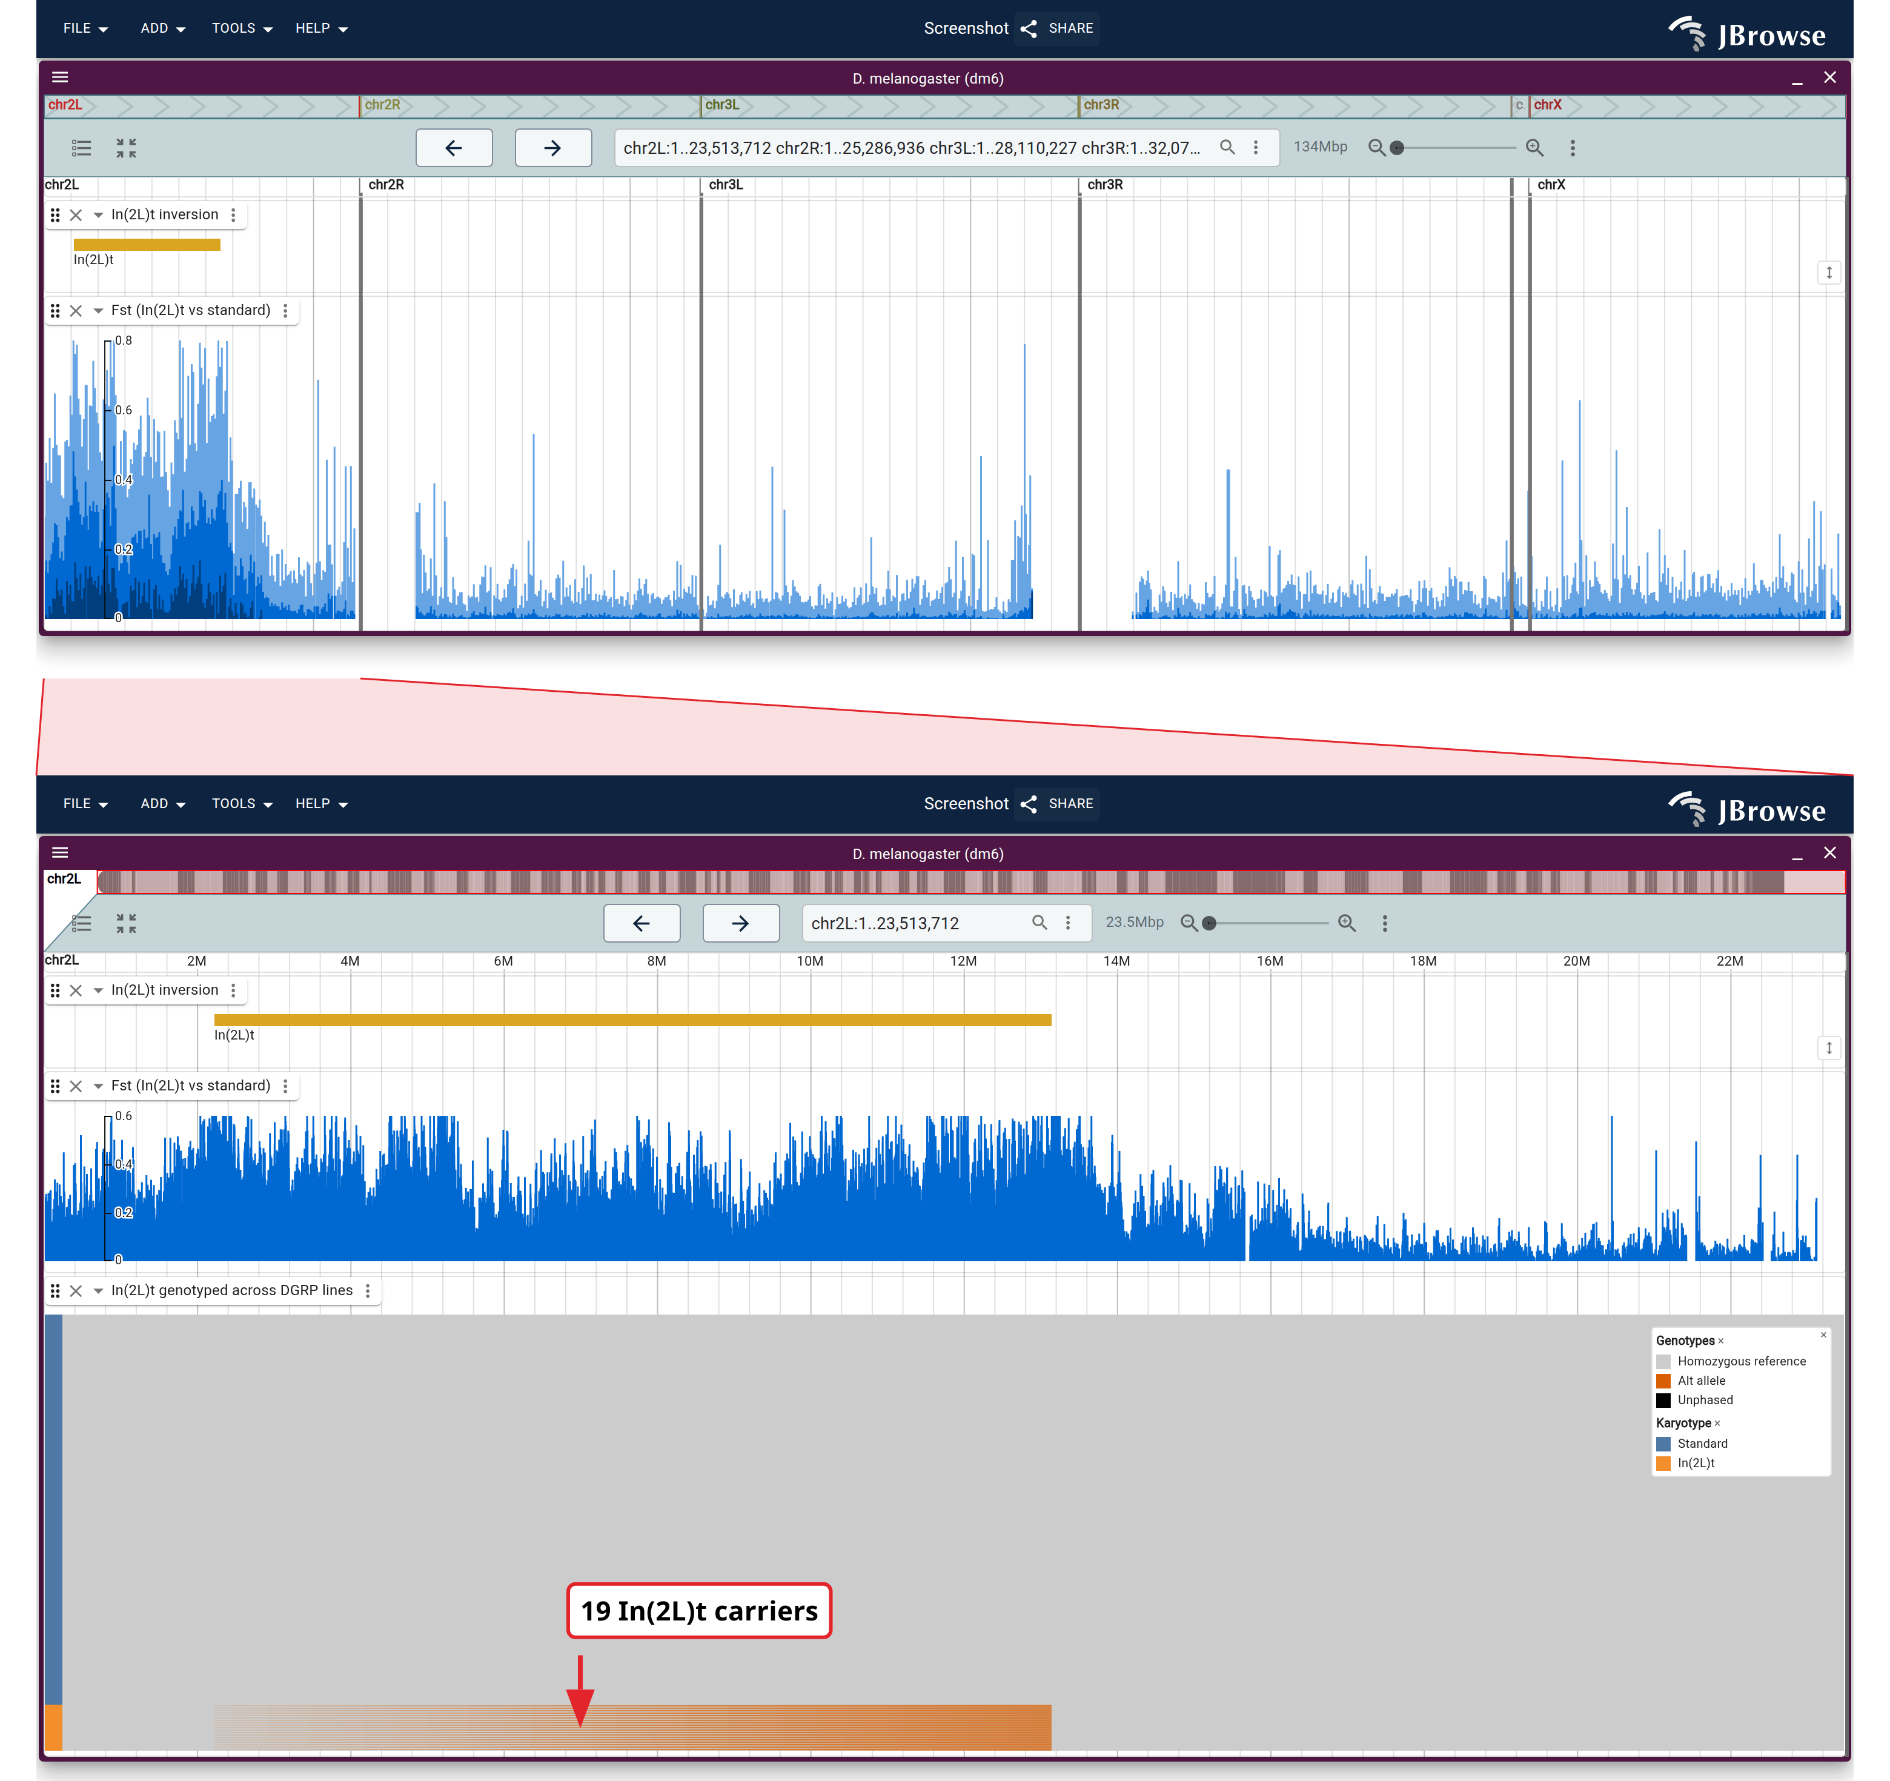This screenshot has height=1781, width=1890.
Task: Open track selector in top view
Action: pos(82,147)
